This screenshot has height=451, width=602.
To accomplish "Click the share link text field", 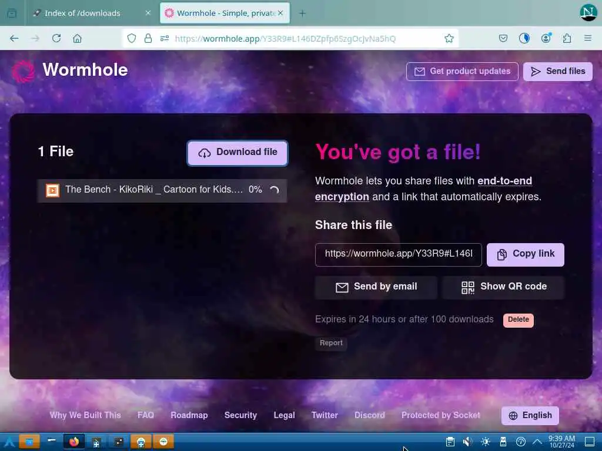I will (x=398, y=254).
